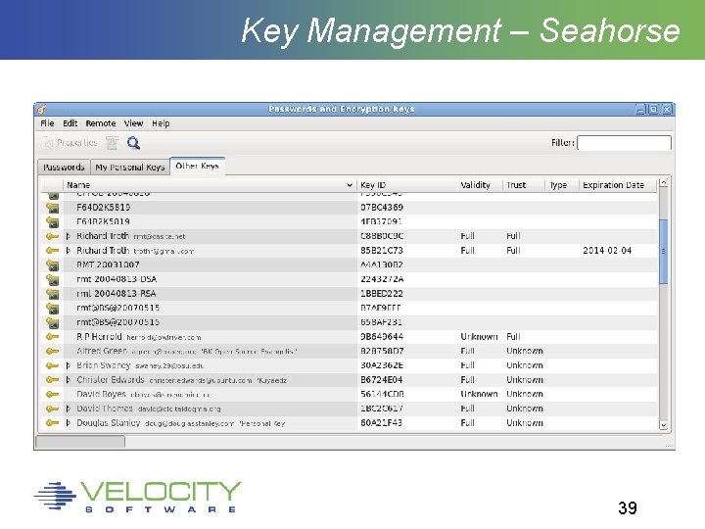Expand the David Thomas key row
Viewport: 705px width, 529px height.
(x=69, y=409)
